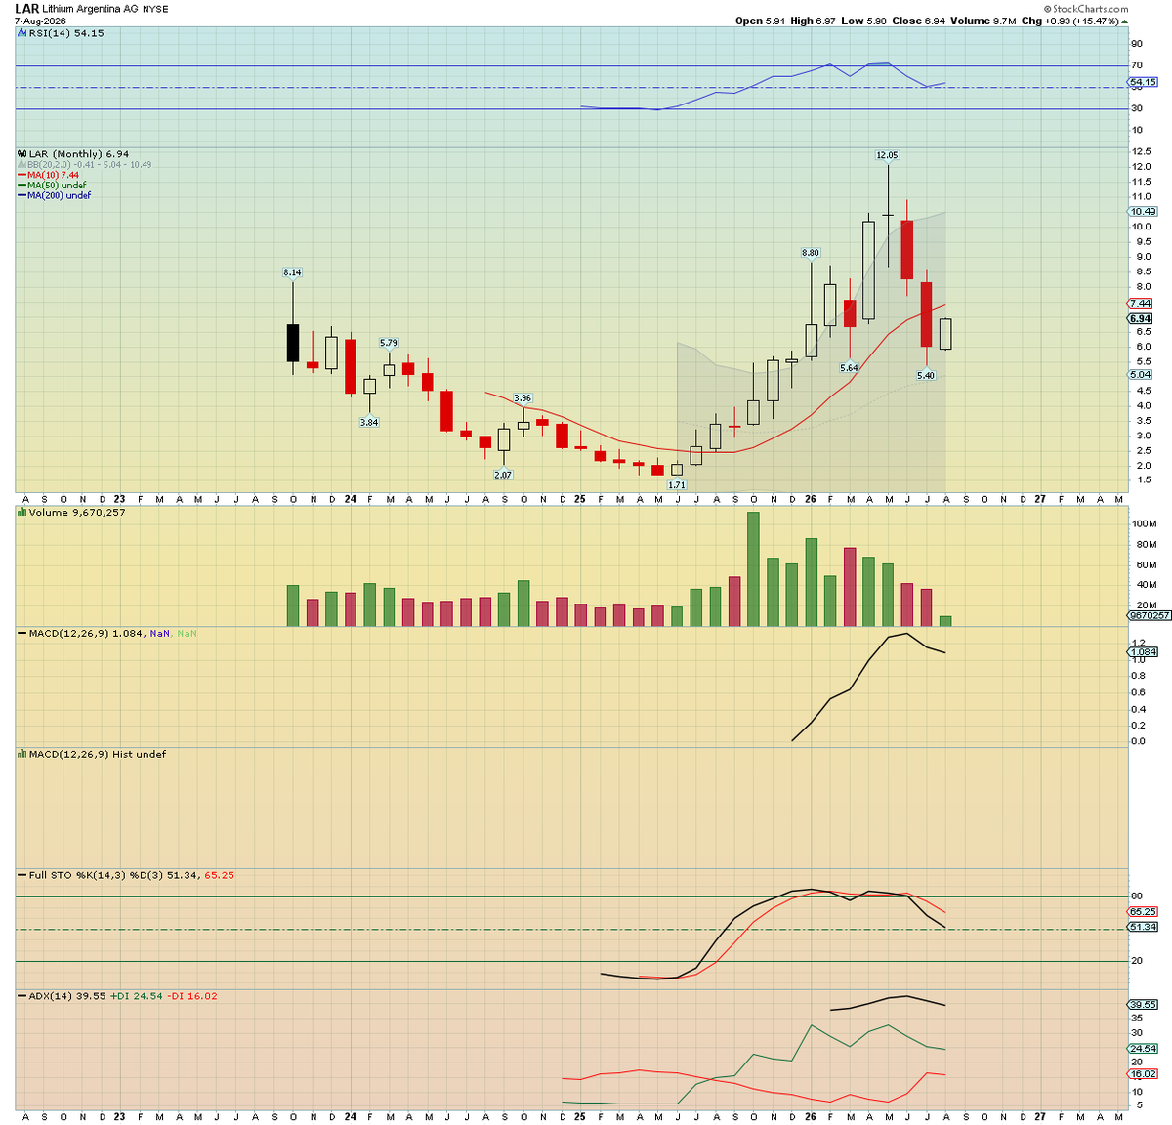1172x1125 pixels.
Task: Click the 9670257 volume tag on right axis
Action: click(x=1149, y=615)
